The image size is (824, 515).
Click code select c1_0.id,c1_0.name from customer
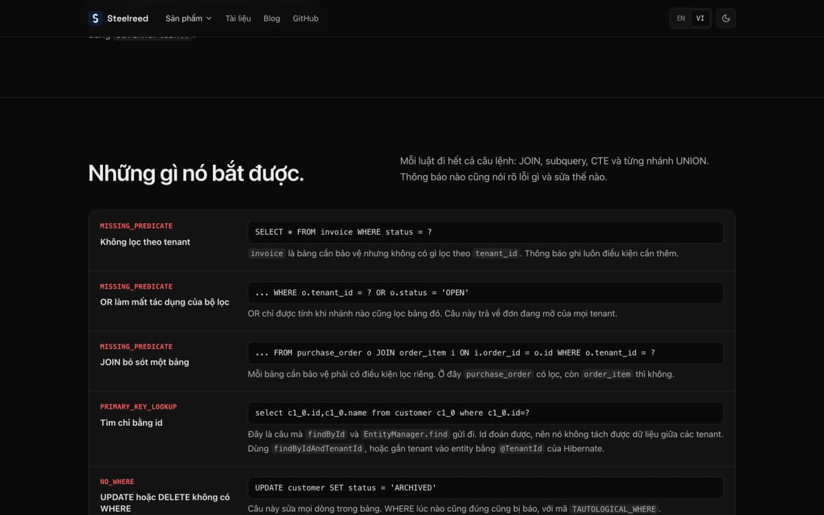485,413
